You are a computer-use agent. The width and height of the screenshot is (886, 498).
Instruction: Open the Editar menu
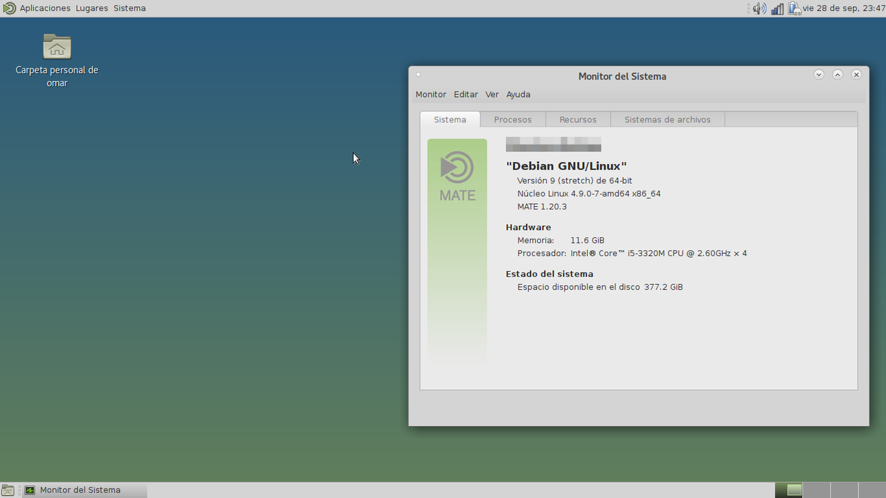(466, 94)
